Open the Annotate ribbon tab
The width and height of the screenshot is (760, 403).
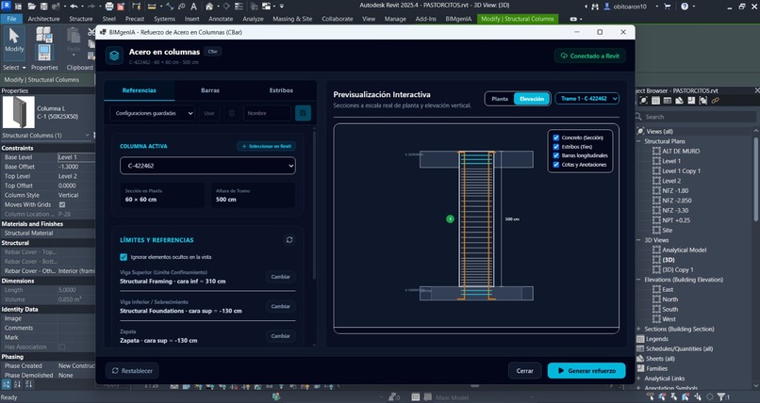coord(221,19)
